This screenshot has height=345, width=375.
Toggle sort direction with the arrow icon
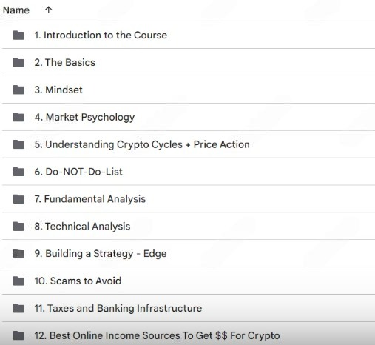[49, 10]
